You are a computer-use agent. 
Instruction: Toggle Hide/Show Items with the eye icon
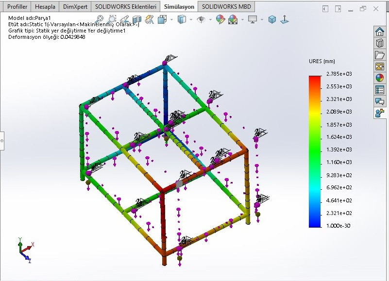tap(202, 18)
